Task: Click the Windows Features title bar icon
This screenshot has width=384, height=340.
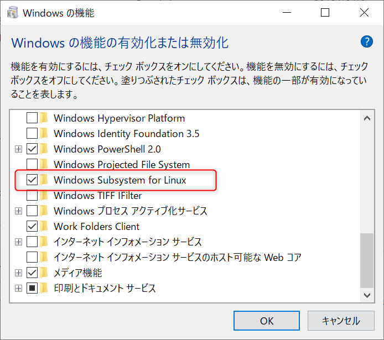Action: [13, 13]
